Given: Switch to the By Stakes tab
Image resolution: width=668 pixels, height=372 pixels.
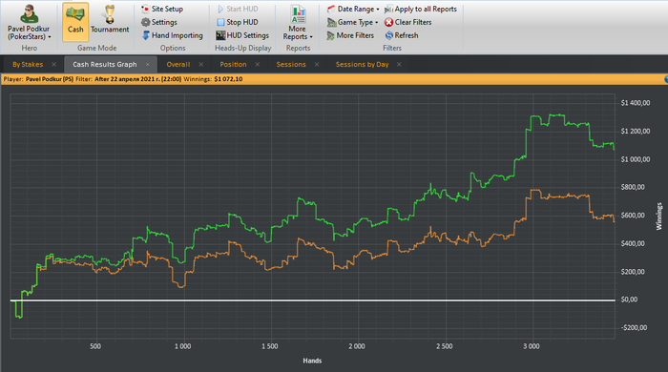Looking at the screenshot, I should (28, 64).
